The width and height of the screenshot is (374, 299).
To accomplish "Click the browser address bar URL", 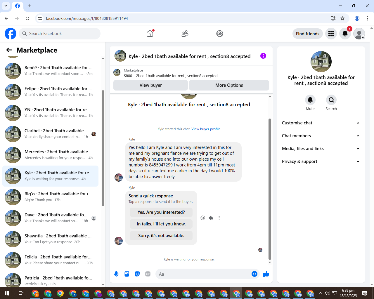I will point(87,18).
